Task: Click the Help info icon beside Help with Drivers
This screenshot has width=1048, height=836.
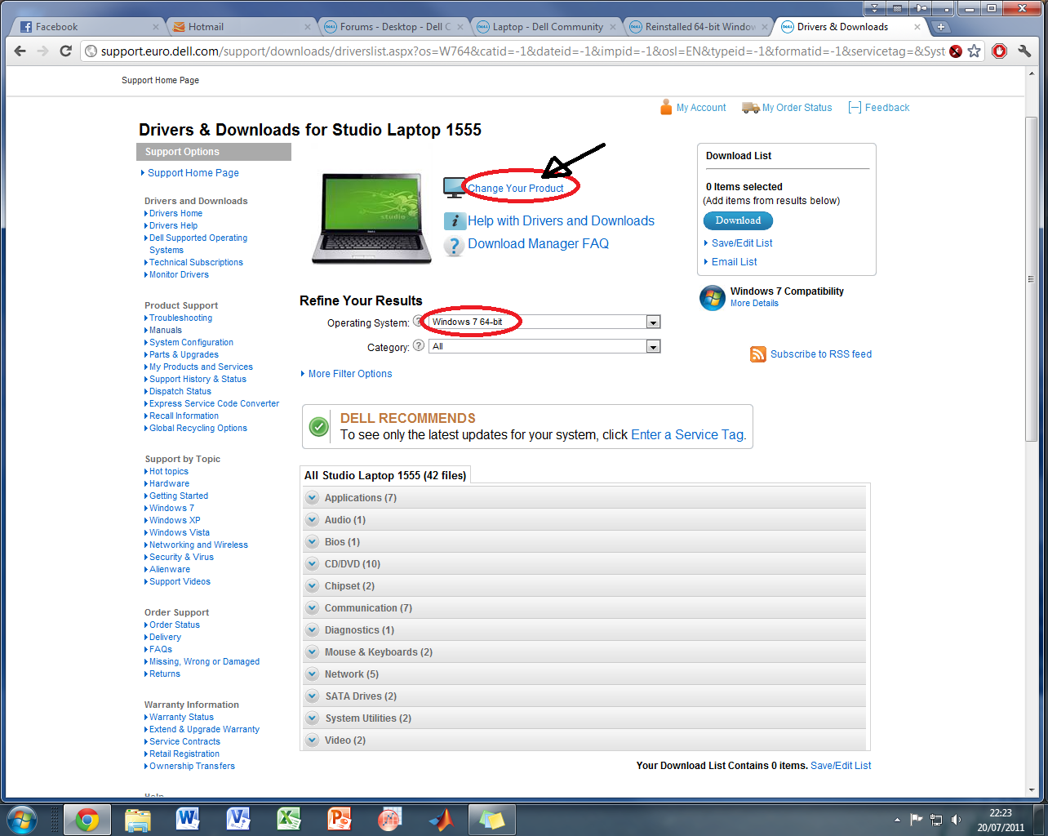Action: (455, 221)
